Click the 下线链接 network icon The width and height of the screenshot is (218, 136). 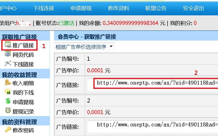(x=8, y=63)
